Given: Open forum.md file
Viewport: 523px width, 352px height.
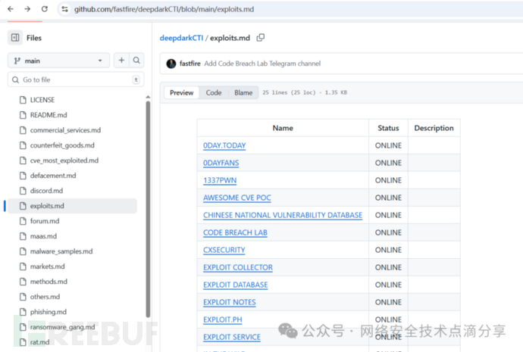Looking at the screenshot, I should click(45, 221).
